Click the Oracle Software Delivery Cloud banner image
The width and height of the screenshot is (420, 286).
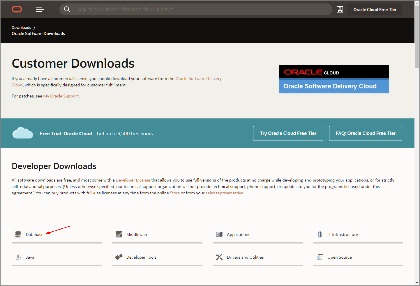pyautogui.click(x=334, y=79)
